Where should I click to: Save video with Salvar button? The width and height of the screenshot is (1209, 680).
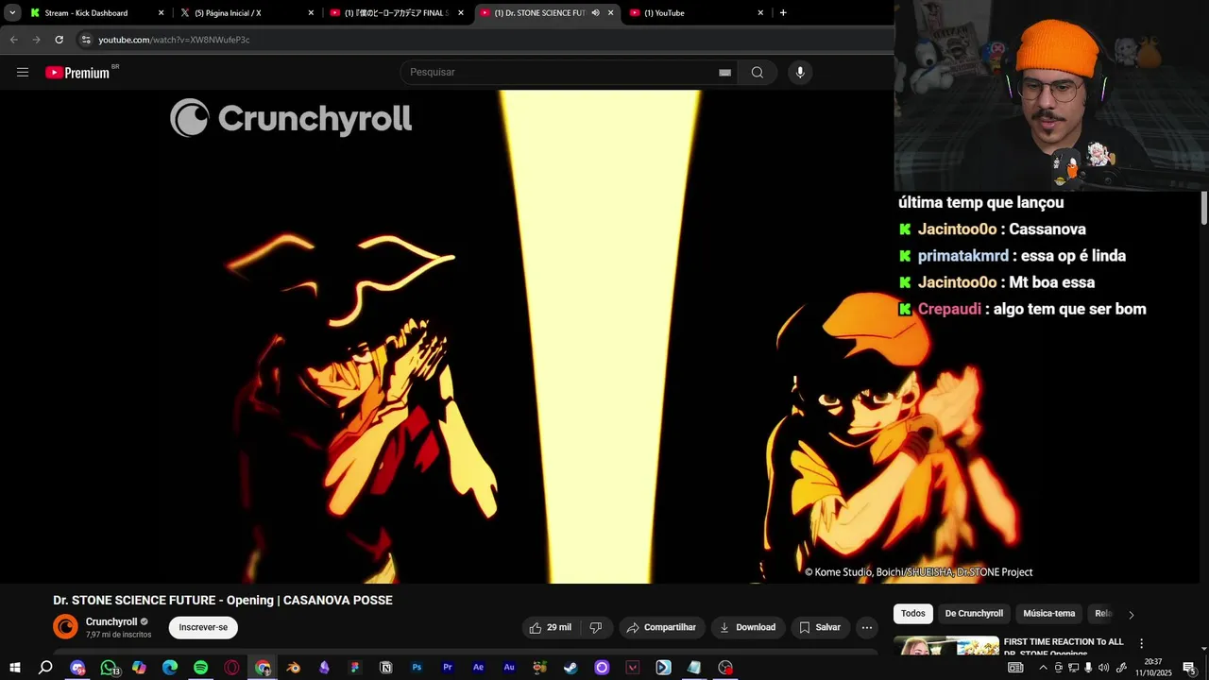pyautogui.click(x=819, y=627)
